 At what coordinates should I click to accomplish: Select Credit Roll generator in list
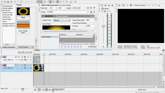pos(7,10)
